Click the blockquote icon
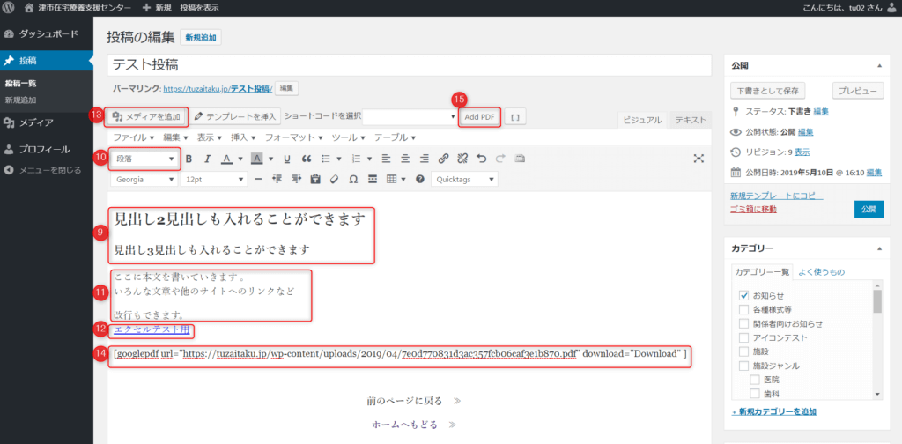Viewport: 902px width, 444px height. 307,159
